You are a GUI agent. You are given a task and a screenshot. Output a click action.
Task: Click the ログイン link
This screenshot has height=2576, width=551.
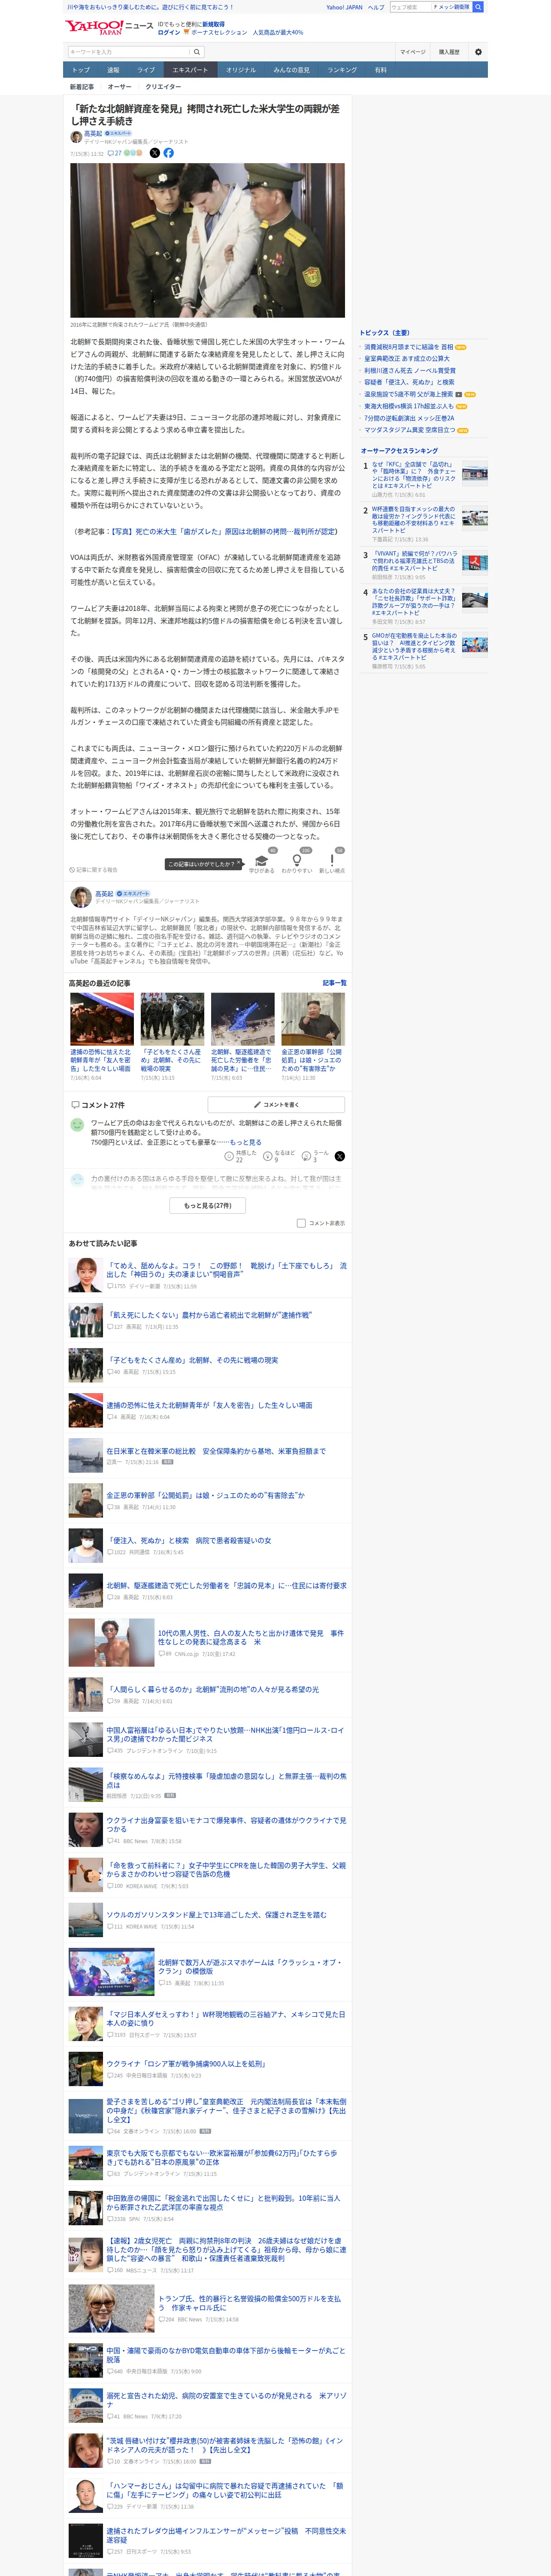[x=169, y=32]
